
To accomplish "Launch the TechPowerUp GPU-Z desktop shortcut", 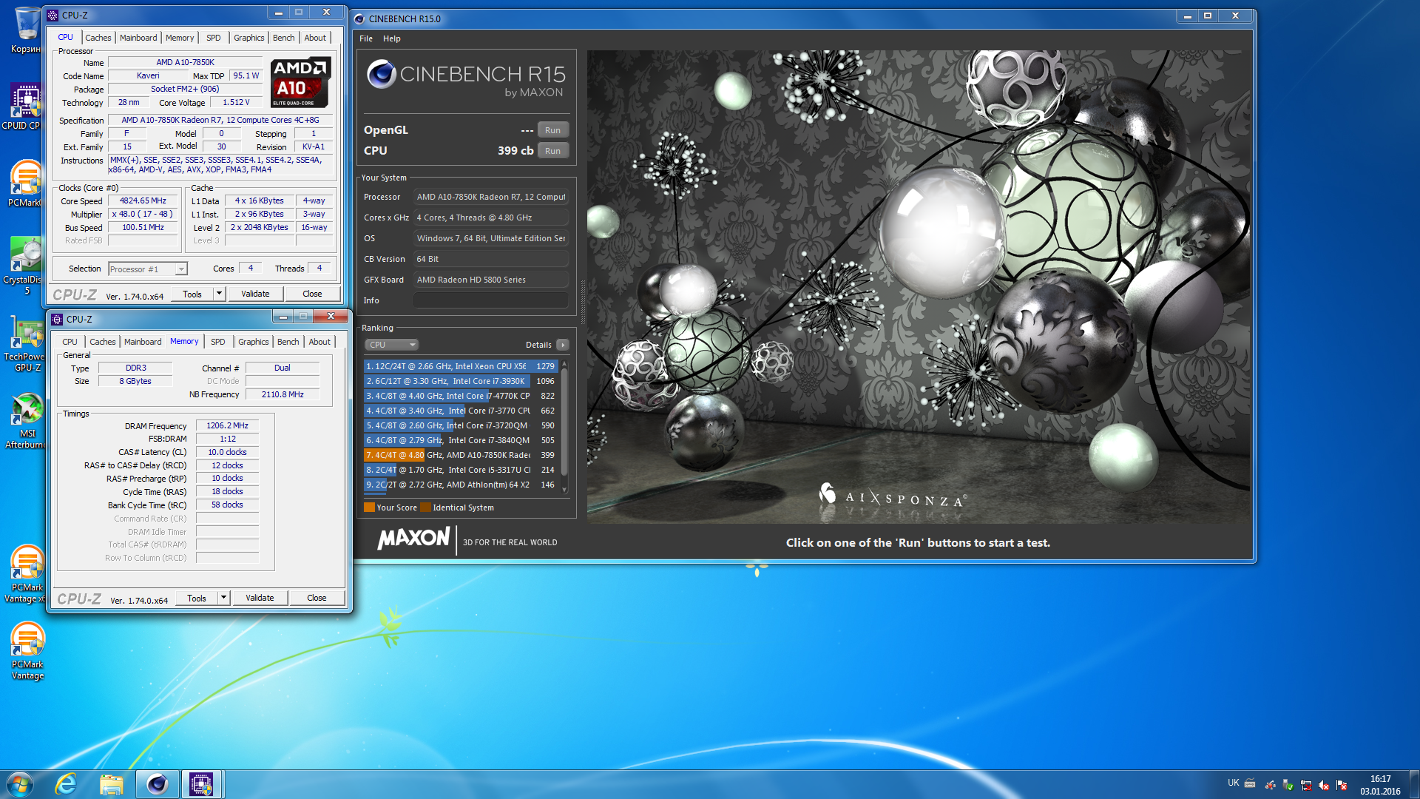I will tap(26, 344).
